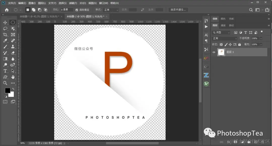Select the Brush tool
Image resolution: width=272 pixels, height=146 pixels.
coord(5,47)
